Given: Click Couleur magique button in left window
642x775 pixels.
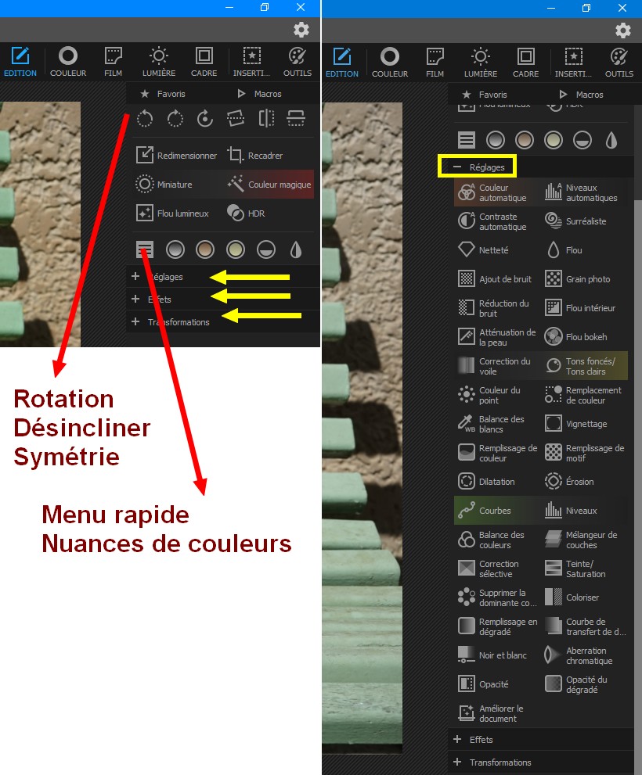Looking at the screenshot, I should point(269,185).
